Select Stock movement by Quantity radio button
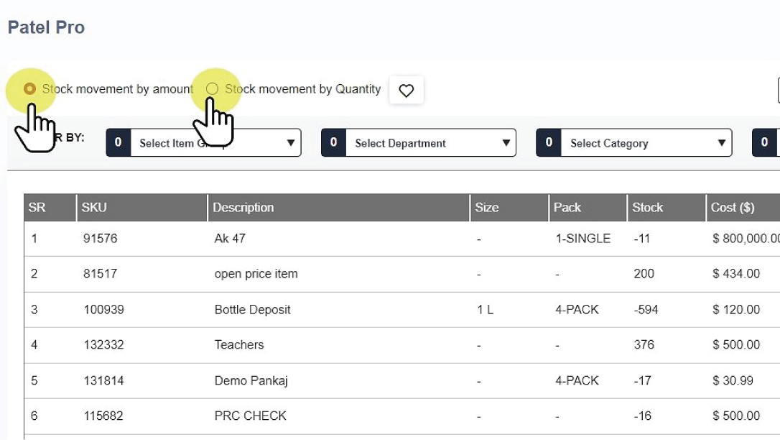Image resolution: width=780 pixels, height=440 pixels. 212,89
